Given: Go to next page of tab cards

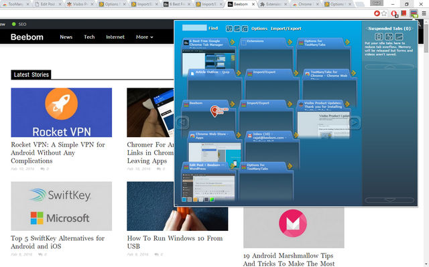Looking at the screenshot, I should 355,122.
